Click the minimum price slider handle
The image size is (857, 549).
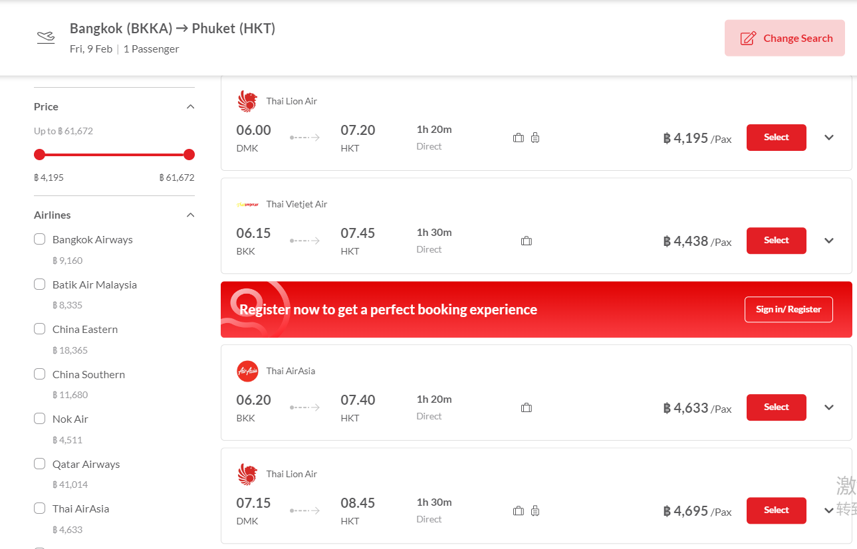40,155
